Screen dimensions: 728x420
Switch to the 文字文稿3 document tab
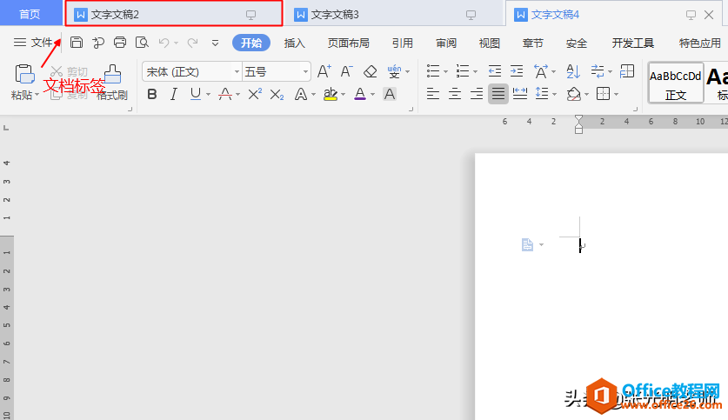coord(335,15)
